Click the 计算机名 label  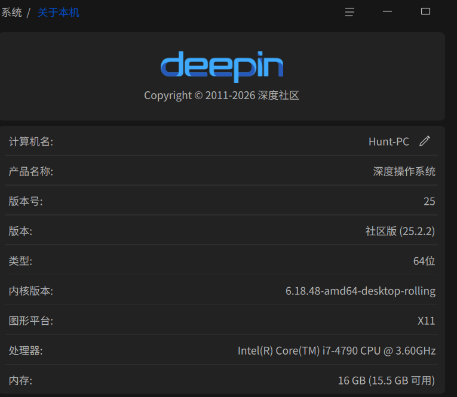(31, 141)
